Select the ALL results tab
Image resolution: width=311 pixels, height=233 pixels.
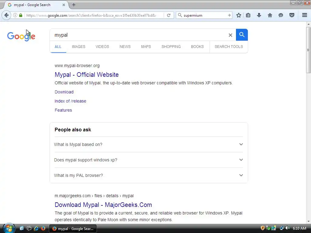[58, 47]
